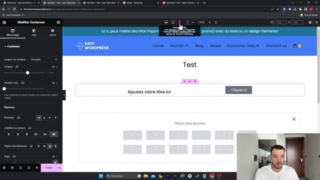Open the shopping cart icon
The image size is (320, 180).
coord(294,45)
